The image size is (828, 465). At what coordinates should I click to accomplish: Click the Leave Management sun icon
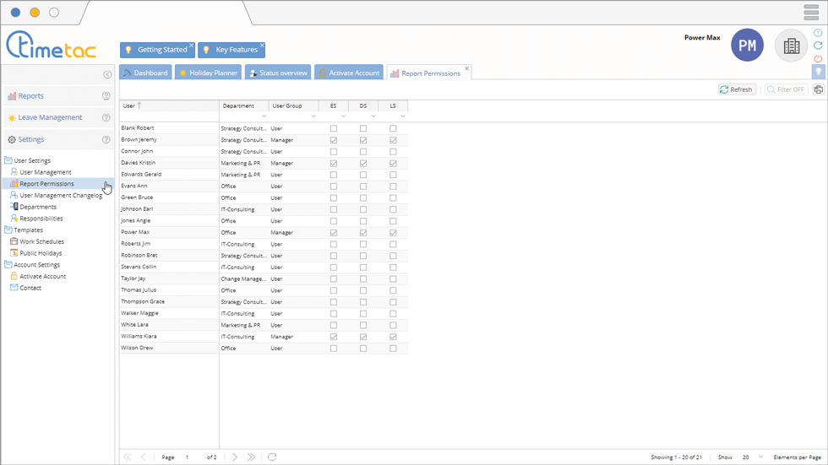point(12,118)
